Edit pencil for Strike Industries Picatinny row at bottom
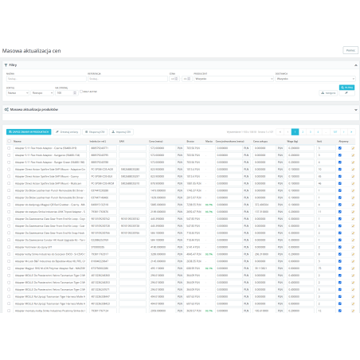This screenshot has height=360, width=360. click(353, 311)
